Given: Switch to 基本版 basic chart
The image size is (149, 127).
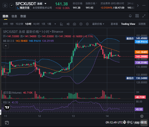Looking at the screenshot, I should [x=114, y=24].
